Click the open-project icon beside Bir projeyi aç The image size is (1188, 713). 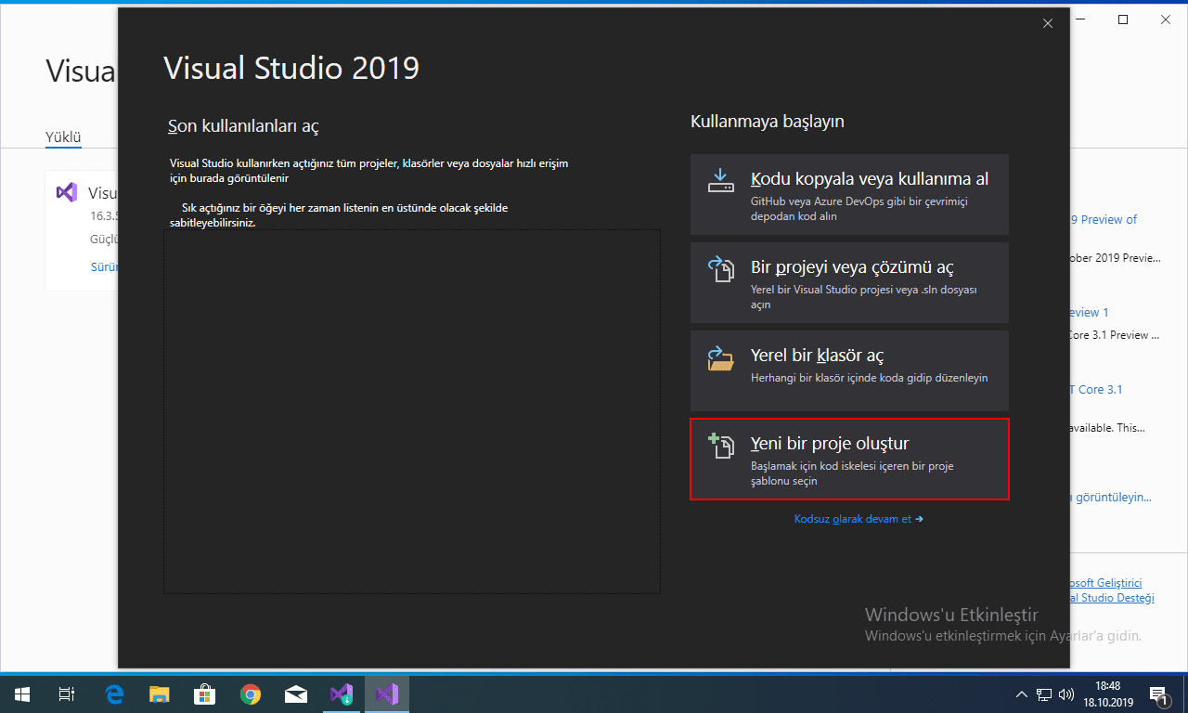[720, 269]
